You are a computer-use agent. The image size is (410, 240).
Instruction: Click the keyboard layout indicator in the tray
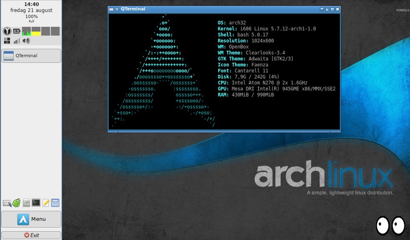(7, 31)
